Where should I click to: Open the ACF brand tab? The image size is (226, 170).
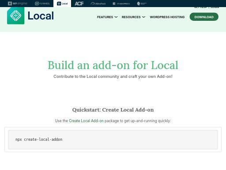(x=79, y=4)
